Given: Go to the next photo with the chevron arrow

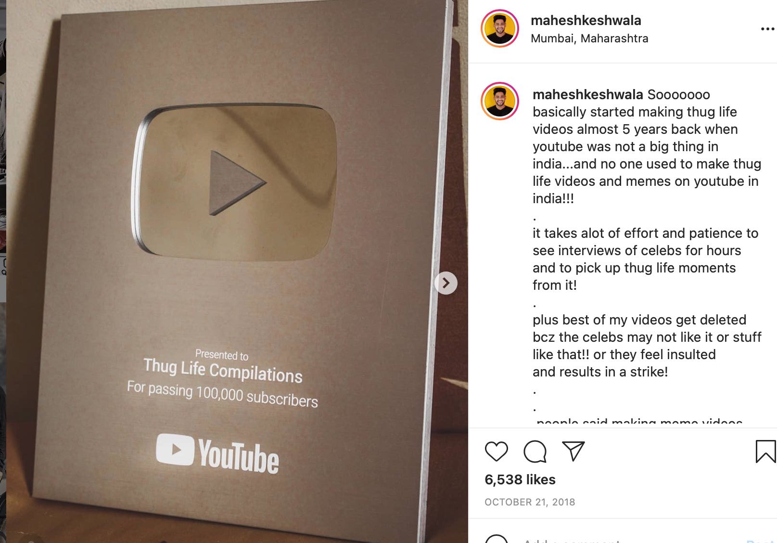Looking at the screenshot, I should (x=446, y=283).
